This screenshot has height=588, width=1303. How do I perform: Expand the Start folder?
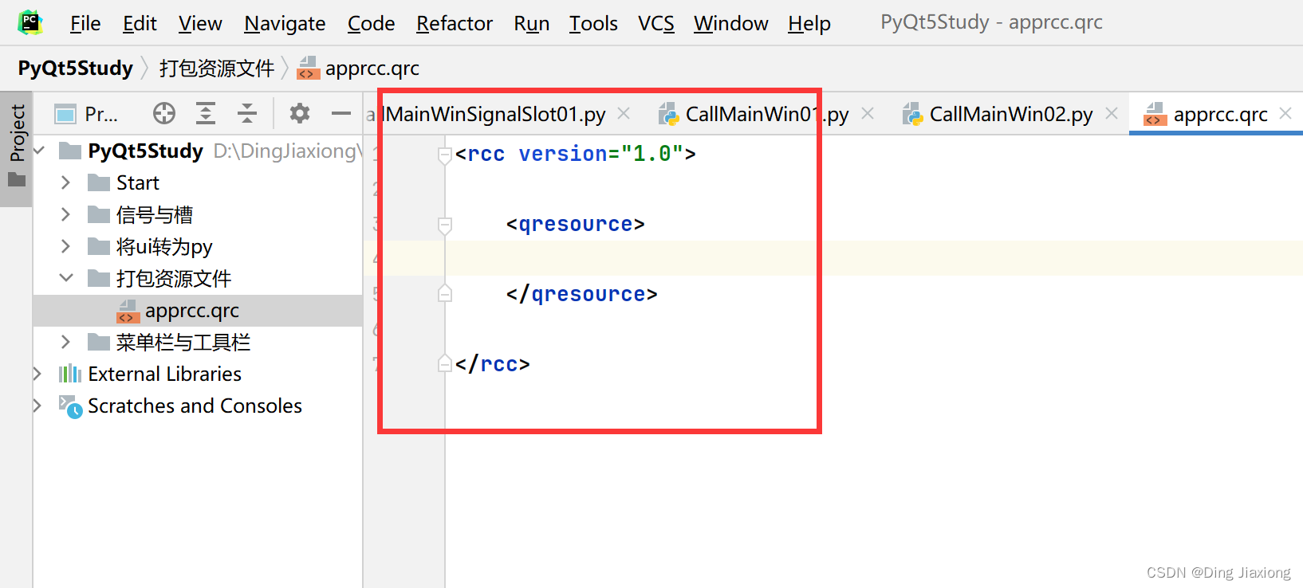point(66,182)
